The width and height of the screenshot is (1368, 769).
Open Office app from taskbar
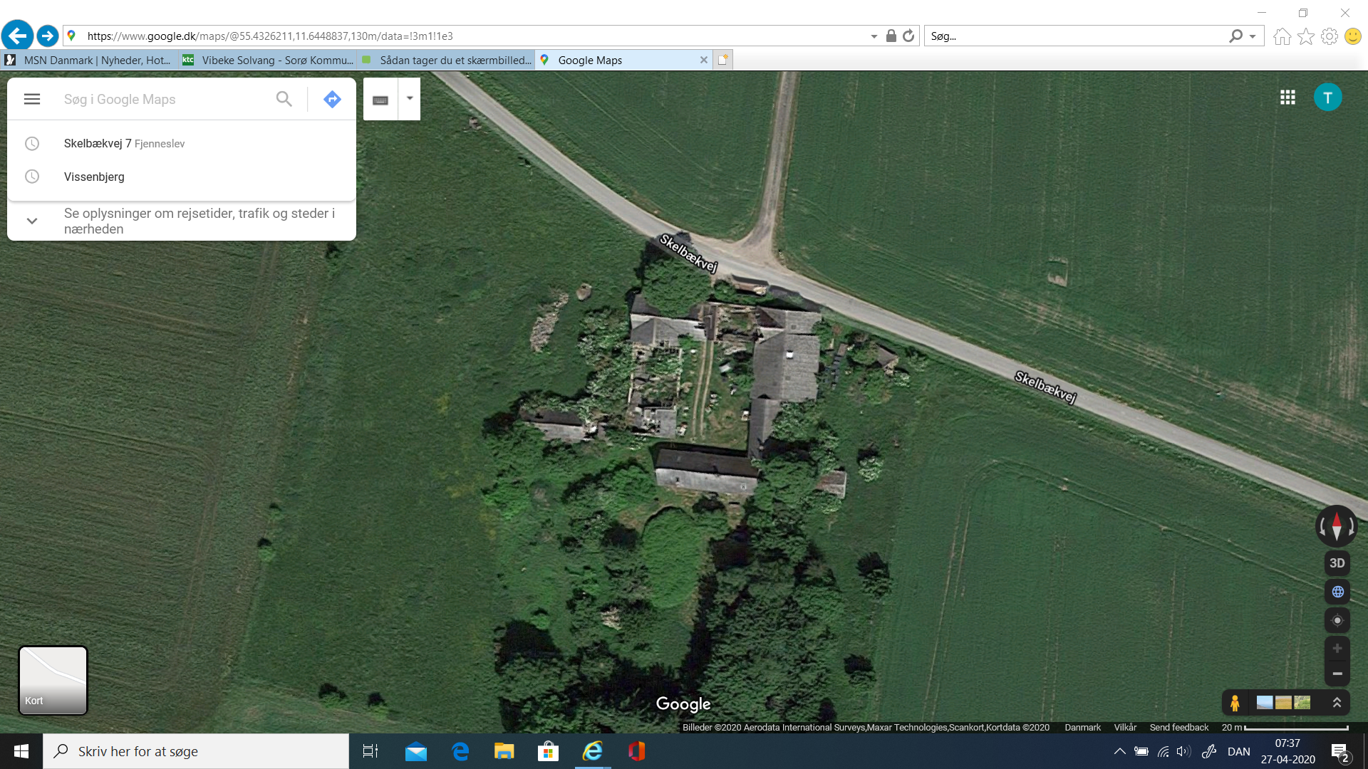coord(636,751)
